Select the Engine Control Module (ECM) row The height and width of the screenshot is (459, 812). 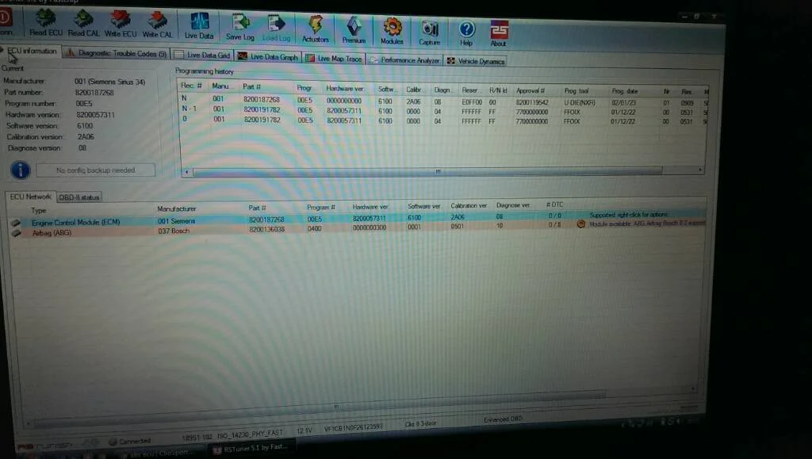(x=358, y=220)
